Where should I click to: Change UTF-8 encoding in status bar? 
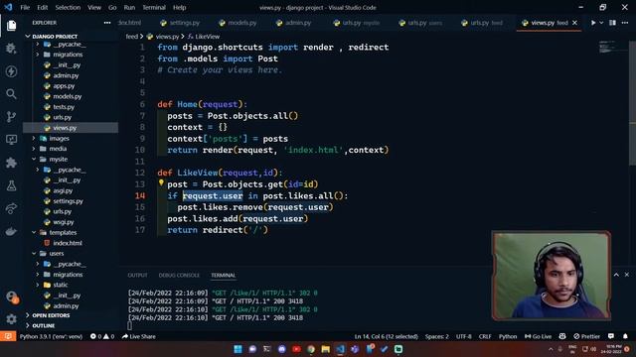click(463, 336)
